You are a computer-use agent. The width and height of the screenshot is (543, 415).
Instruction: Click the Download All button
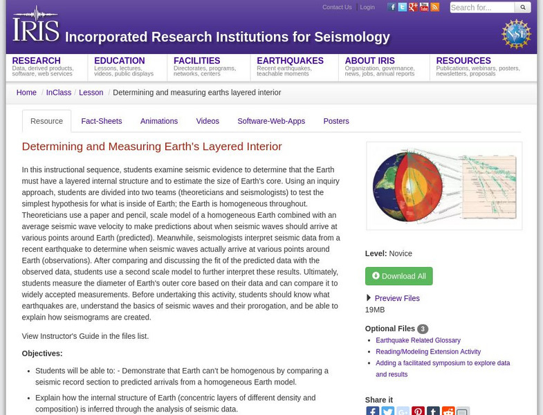click(398, 276)
